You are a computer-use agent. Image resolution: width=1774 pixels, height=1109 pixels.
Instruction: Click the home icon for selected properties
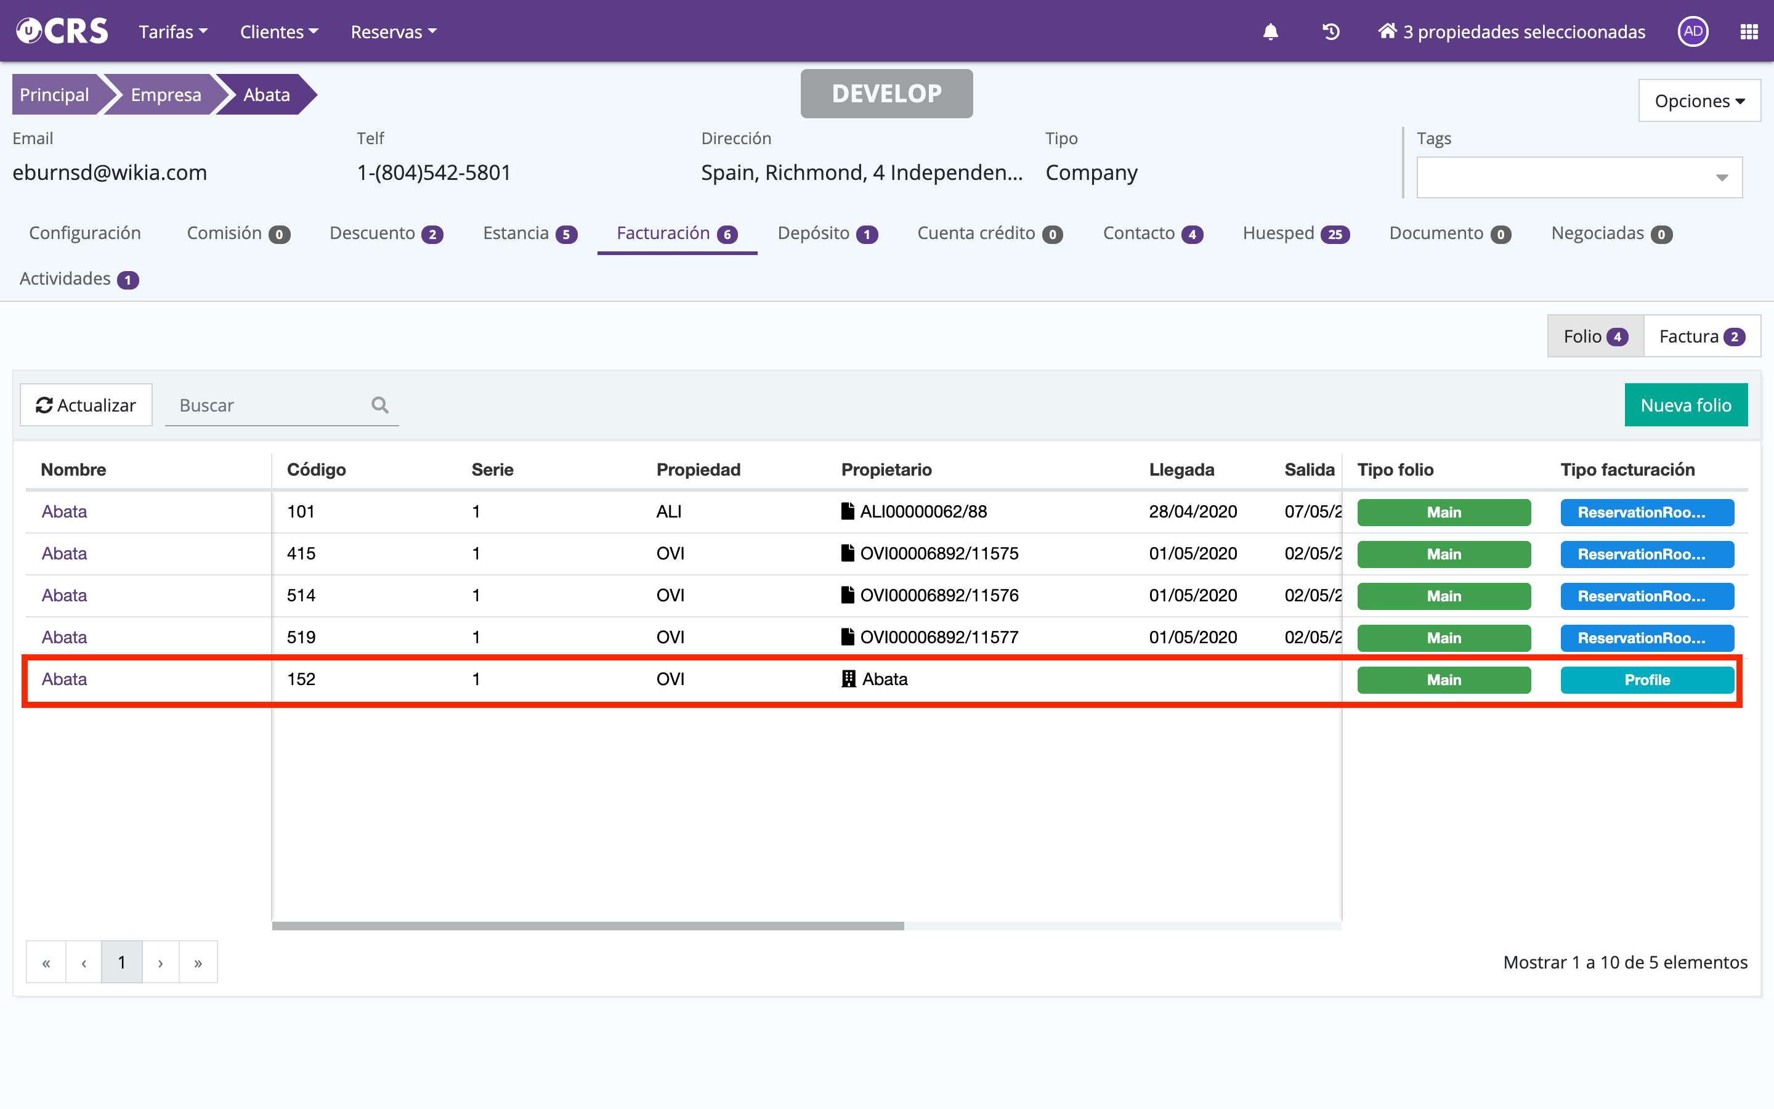tap(1386, 31)
